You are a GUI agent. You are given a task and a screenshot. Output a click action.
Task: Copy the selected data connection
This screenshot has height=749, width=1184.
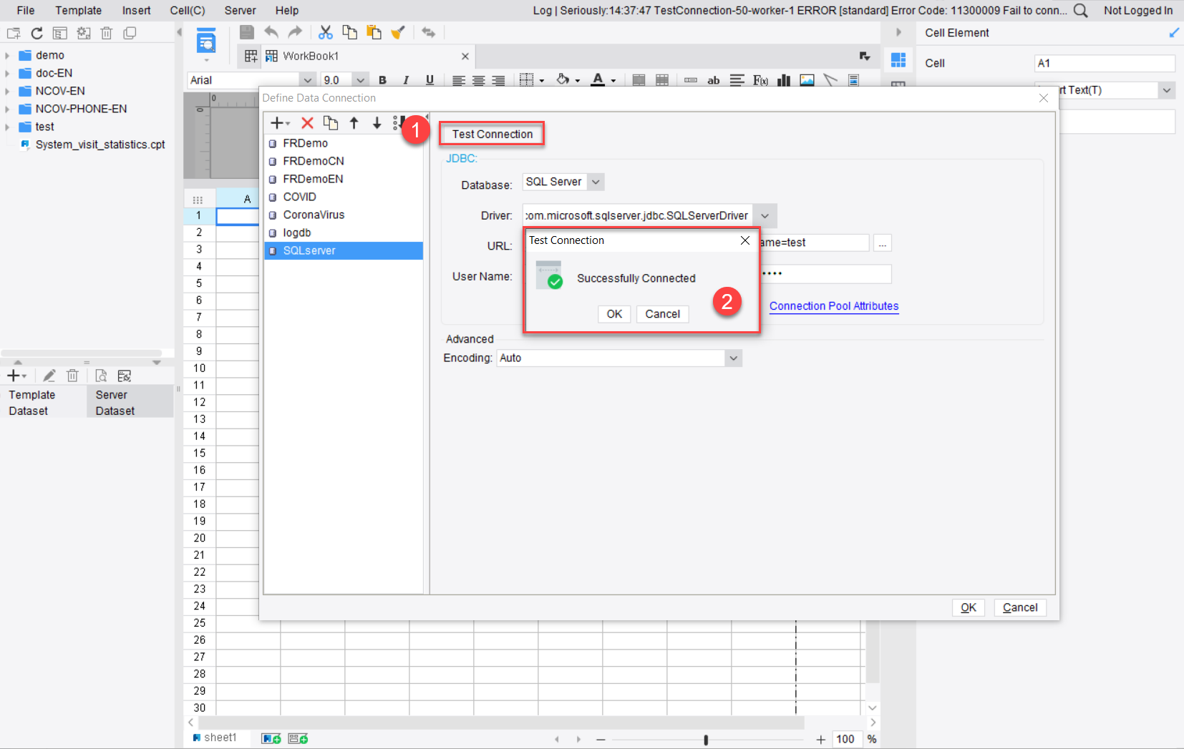click(331, 123)
